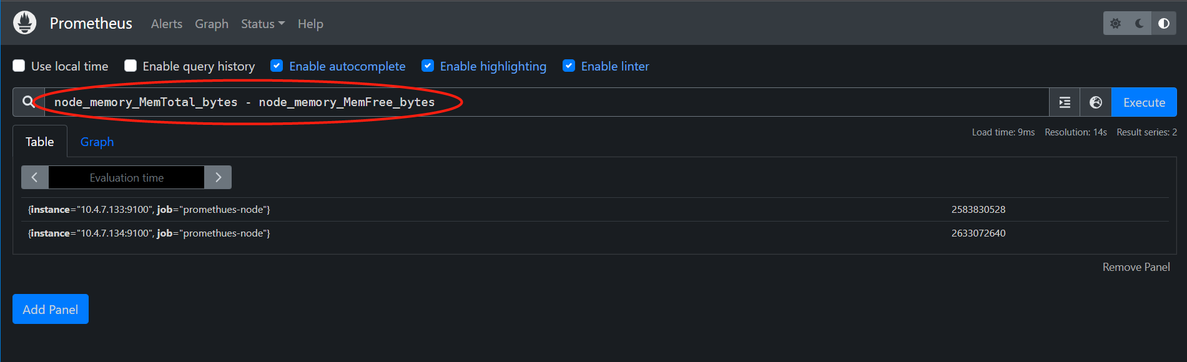This screenshot has width=1187, height=362.
Task: Turn off the Enable linter checkbox
Action: pos(569,66)
